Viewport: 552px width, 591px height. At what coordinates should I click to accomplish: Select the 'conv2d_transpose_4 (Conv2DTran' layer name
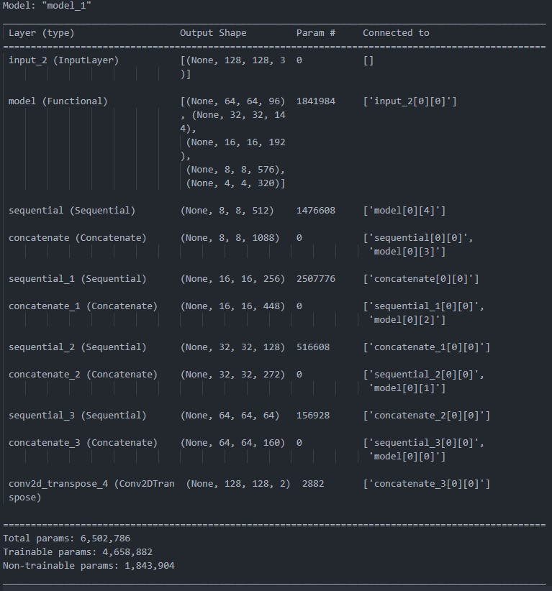click(91, 484)
